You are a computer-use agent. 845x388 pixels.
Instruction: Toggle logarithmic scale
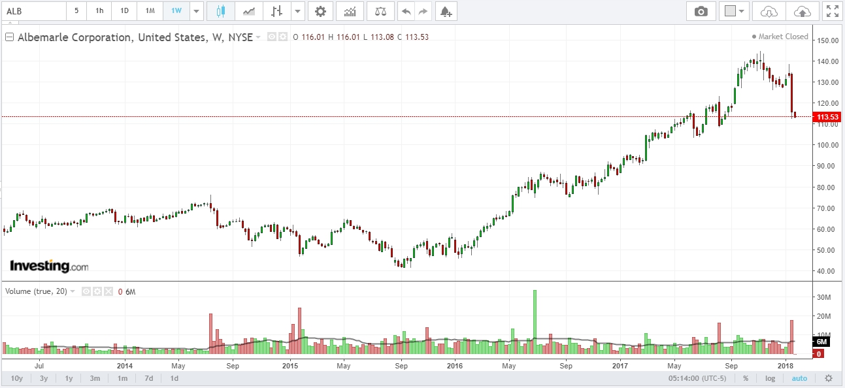click(x=770, y=378)
